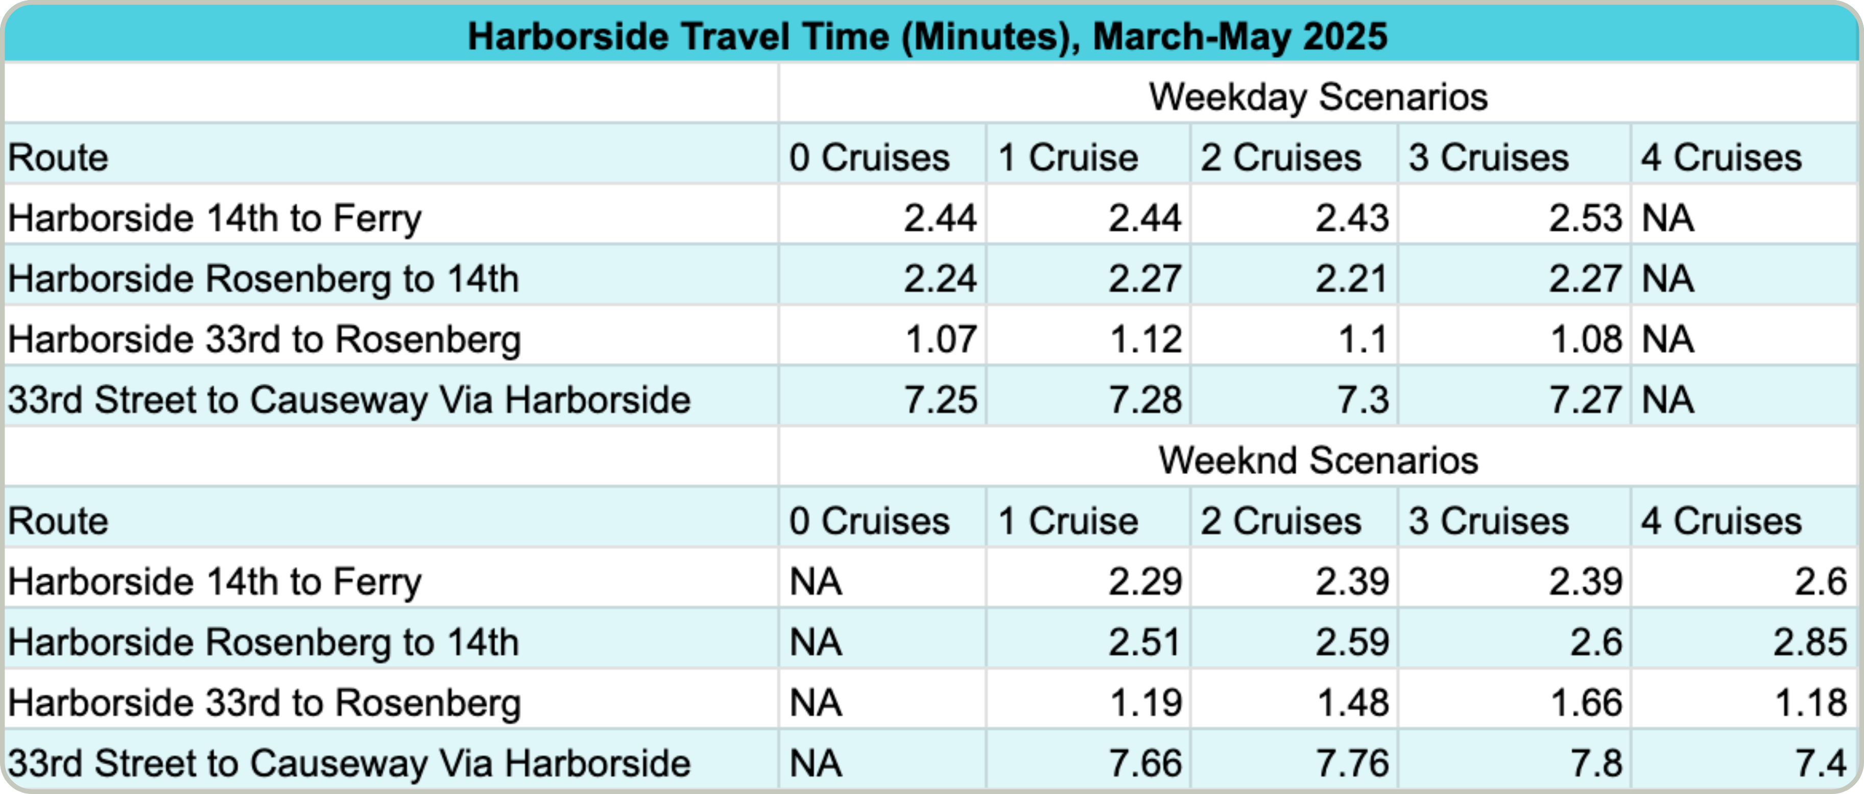Click the Harborside Travel Time table title
The image size is (1864, 794).
tap(927, 36)
